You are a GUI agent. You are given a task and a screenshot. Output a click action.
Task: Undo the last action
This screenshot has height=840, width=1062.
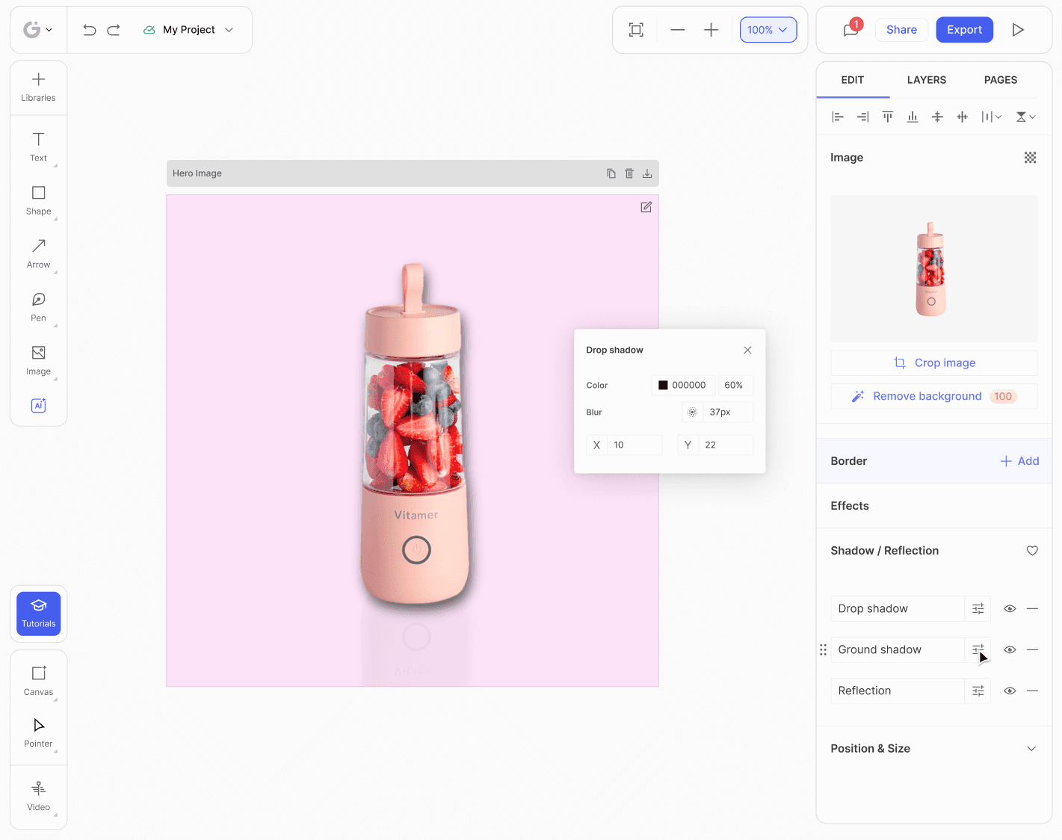[90, 30]
